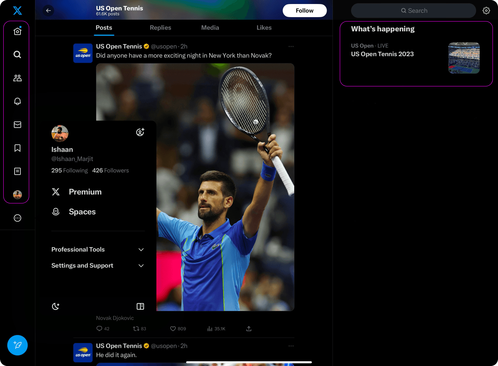Screen dimensions: 498x366
Task: Switch to the Media tab
Action: (x=210, y=28)
